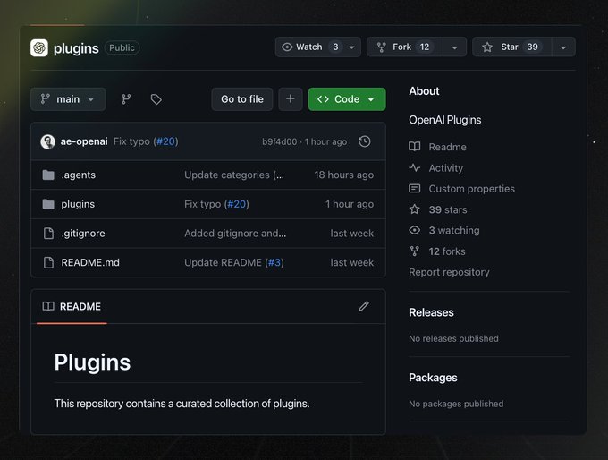Open the branches icon next to main
Screen dimensions: 608x460
tap(126, 99)
